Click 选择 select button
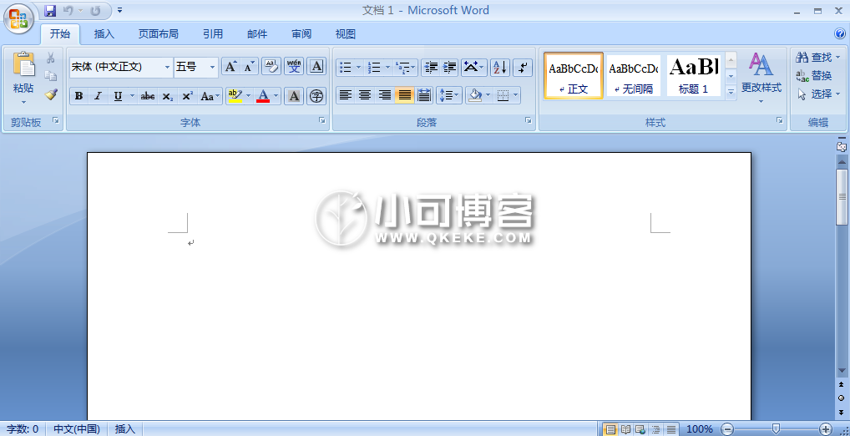 pyautogui.click(x=818, y=94)
